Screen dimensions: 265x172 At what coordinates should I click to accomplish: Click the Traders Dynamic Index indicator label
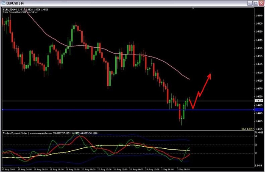[50, 133]
